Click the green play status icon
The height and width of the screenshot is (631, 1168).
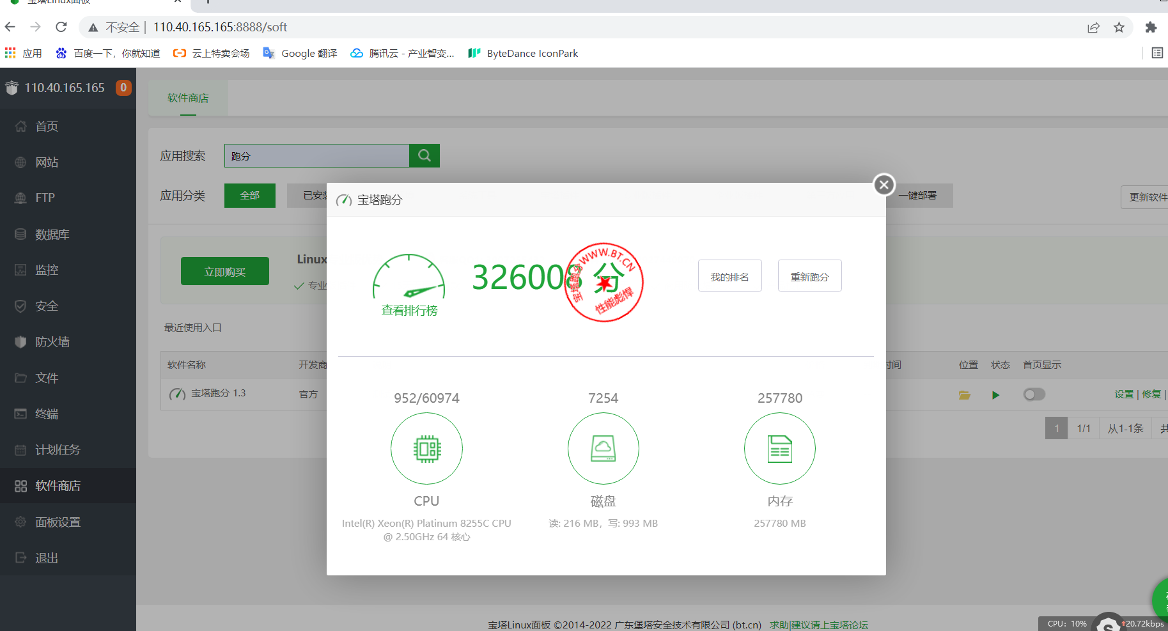click(995, 395)
